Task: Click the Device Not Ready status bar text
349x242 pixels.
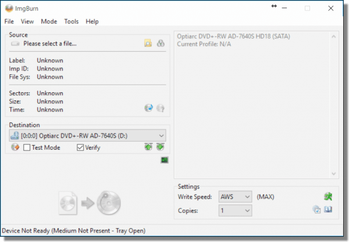Action: click(74, 230)
